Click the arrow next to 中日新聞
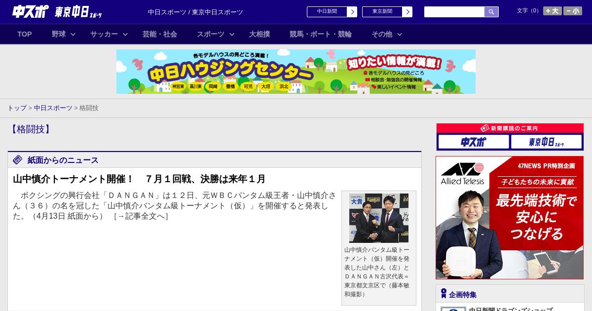The image size is (592, 311). coord(352,12)
